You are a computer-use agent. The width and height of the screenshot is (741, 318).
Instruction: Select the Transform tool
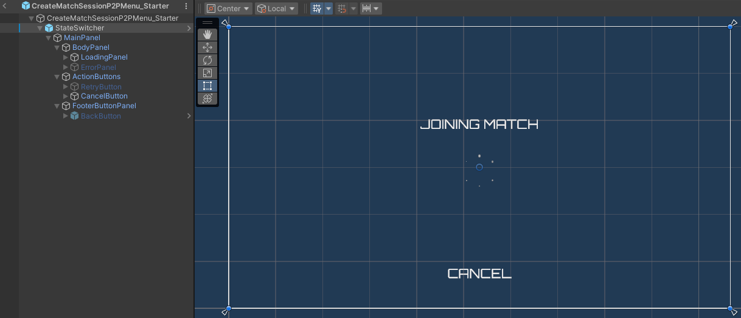coord(207,99)
